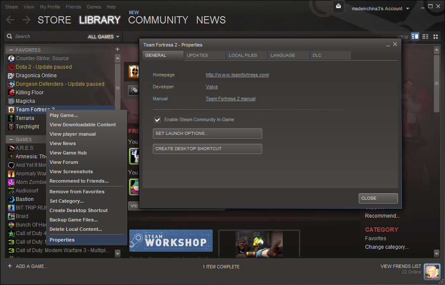Click the Torchlight game icon

coord(11,126)
